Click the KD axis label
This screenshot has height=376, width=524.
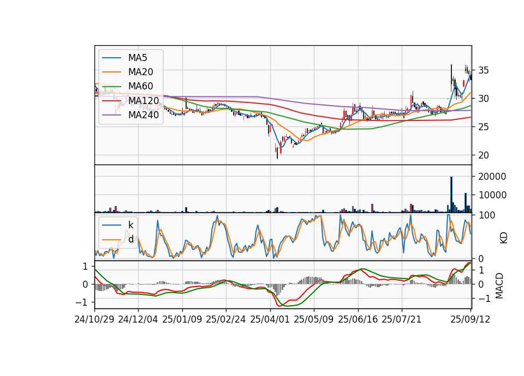pyautogui.click(x=504, y=238)
